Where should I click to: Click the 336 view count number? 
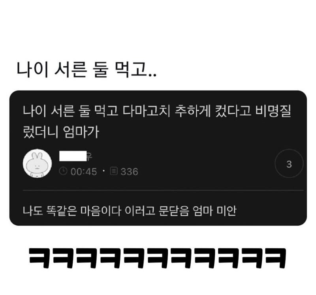coord(130,172)
